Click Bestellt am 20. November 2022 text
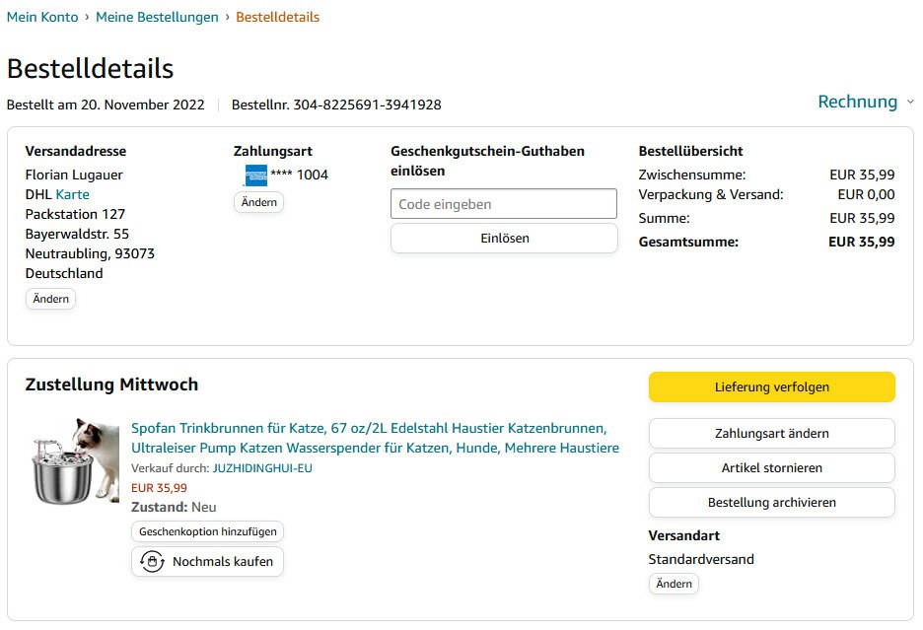This screenshot has height=630, width=923. click(106, 105)
